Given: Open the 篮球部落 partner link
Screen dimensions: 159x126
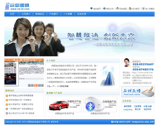Looking at the screenshot, I should pos(127,106).
